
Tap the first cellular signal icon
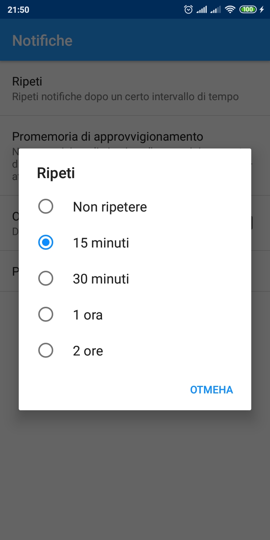pos(202,10)
